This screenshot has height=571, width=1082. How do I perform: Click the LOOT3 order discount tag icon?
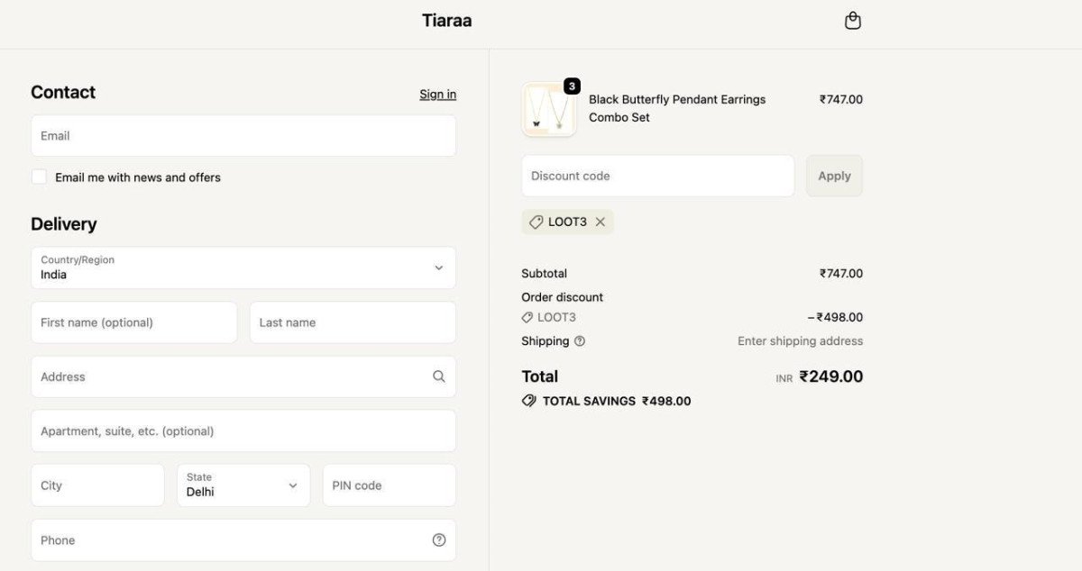[x=527, y=317]
